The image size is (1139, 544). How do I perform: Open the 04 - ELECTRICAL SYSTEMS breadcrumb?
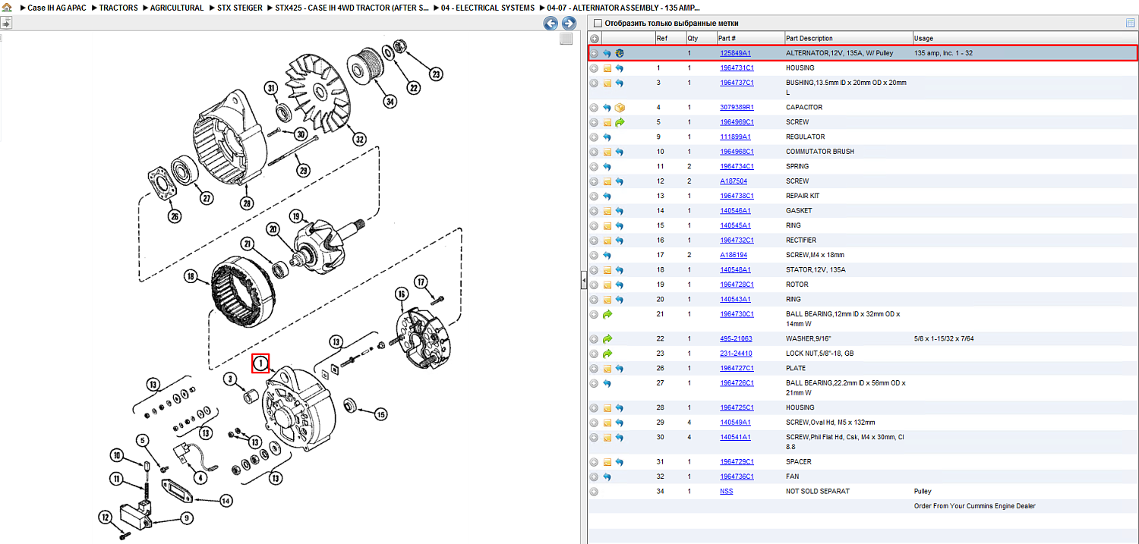(x=489, y=8)
